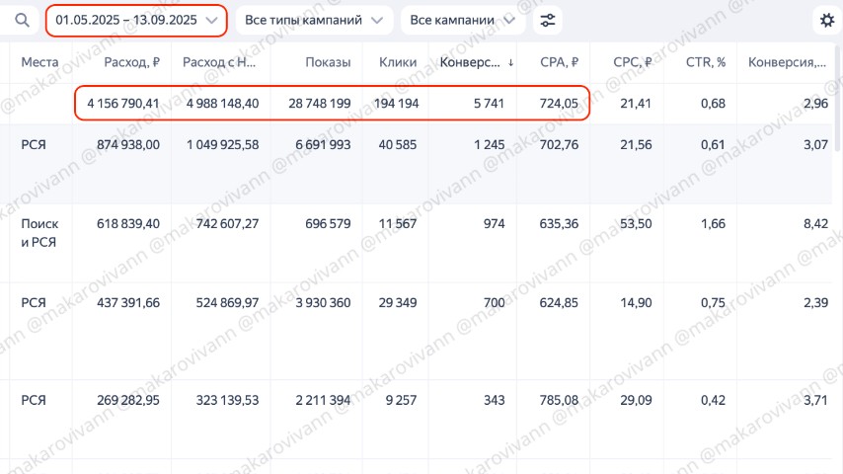This screenshot has height=474, width=843.
Task: Expand the Все типы кампаний dropdown
Action: pyautogui.click(x=313, y=20)
